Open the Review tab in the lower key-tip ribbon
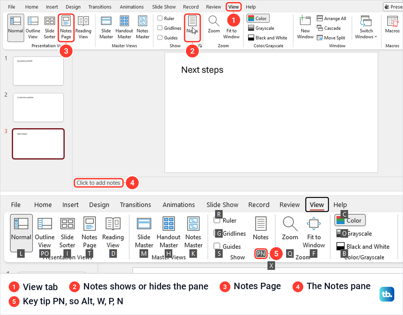This screenshot has width=403, height=315. (x=289, y=205)
